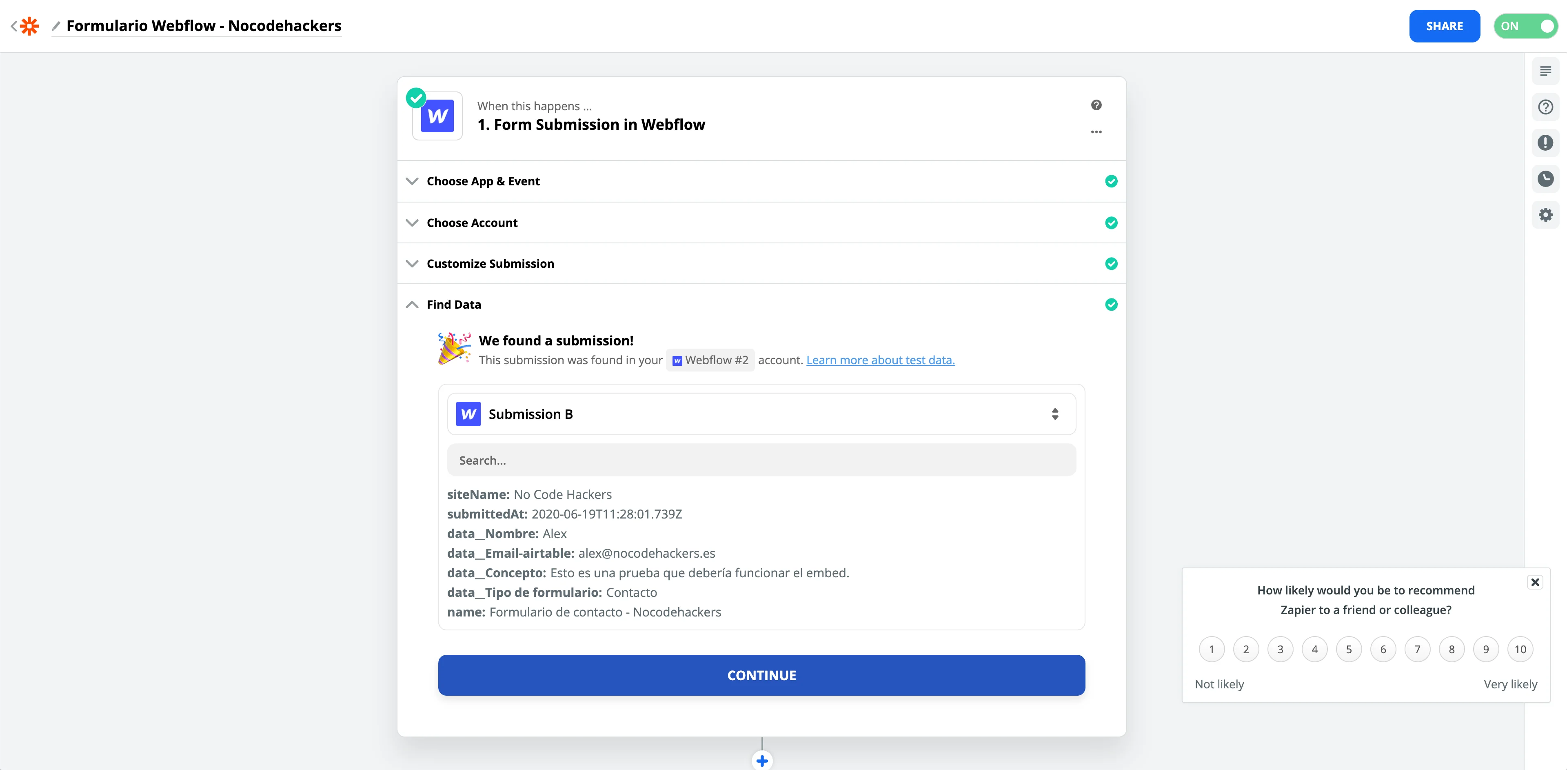Select rating 5 in the survey
1567x770 pixels.
[x=1349, y=650]
